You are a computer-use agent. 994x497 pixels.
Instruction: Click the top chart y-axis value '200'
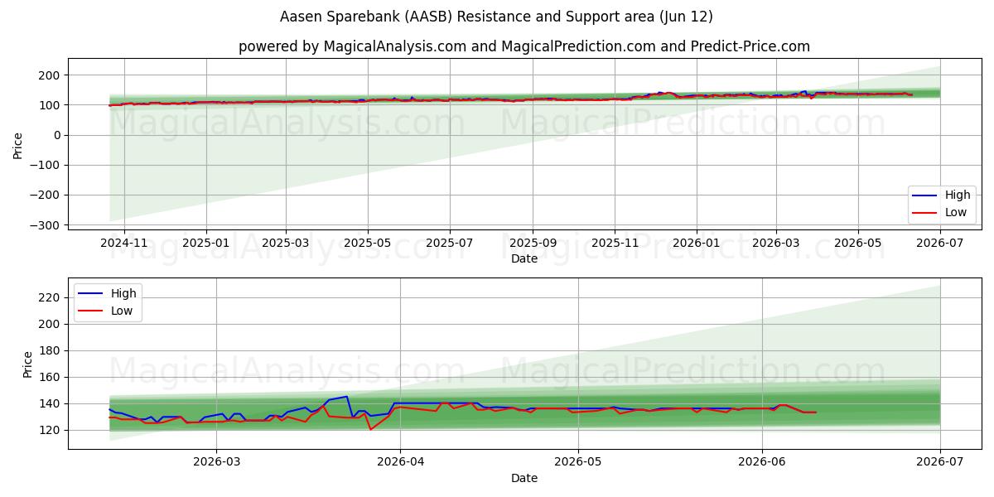[51, 75]
